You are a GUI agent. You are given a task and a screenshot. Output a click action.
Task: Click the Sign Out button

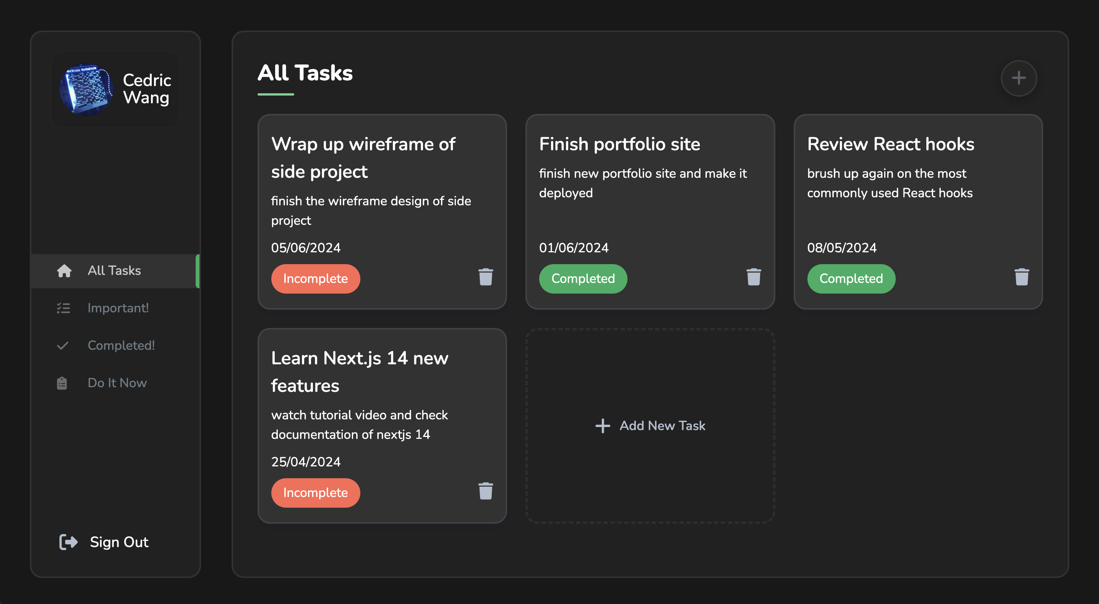point(119,542)
